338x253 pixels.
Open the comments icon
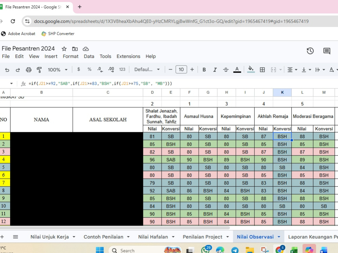coord(327,51)
